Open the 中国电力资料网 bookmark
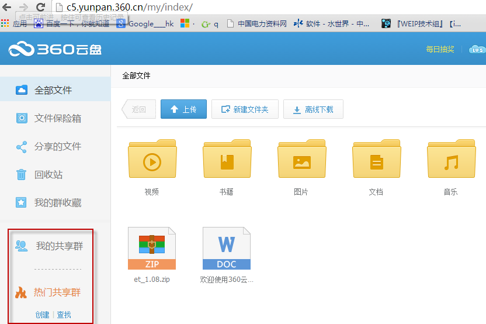 tap(256, 23)
